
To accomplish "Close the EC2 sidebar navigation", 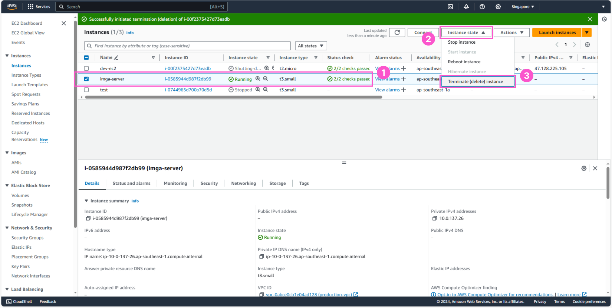I will click(x=64, y=23).
